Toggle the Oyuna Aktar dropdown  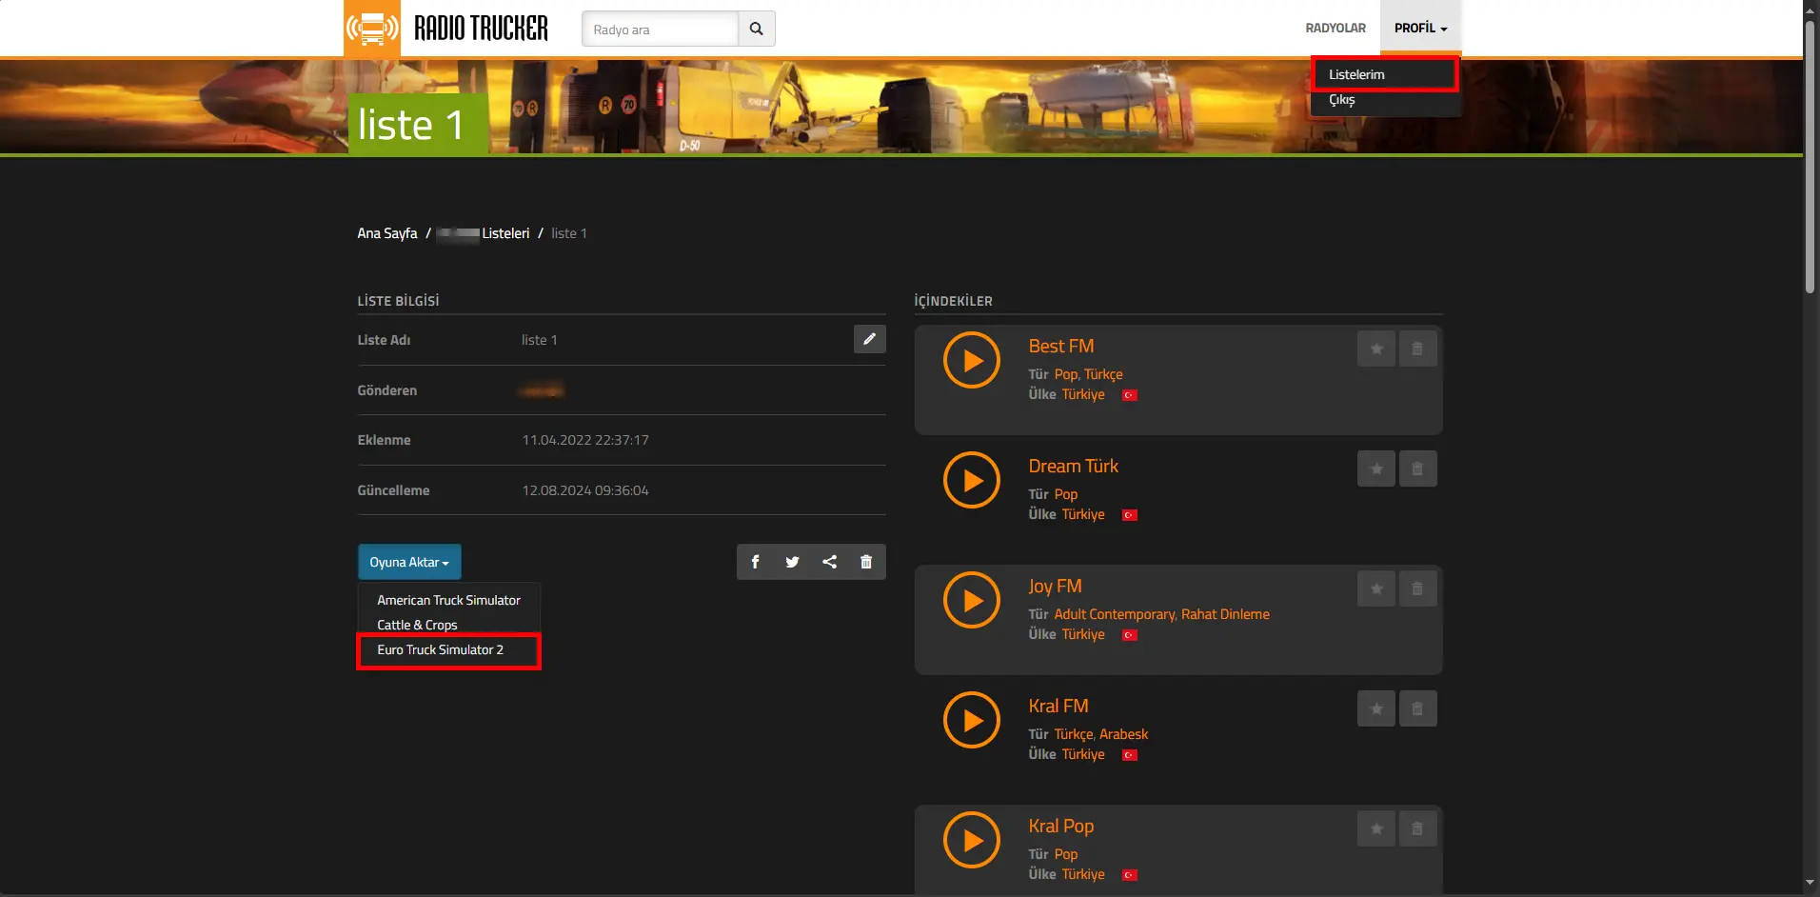coord(409,562)
